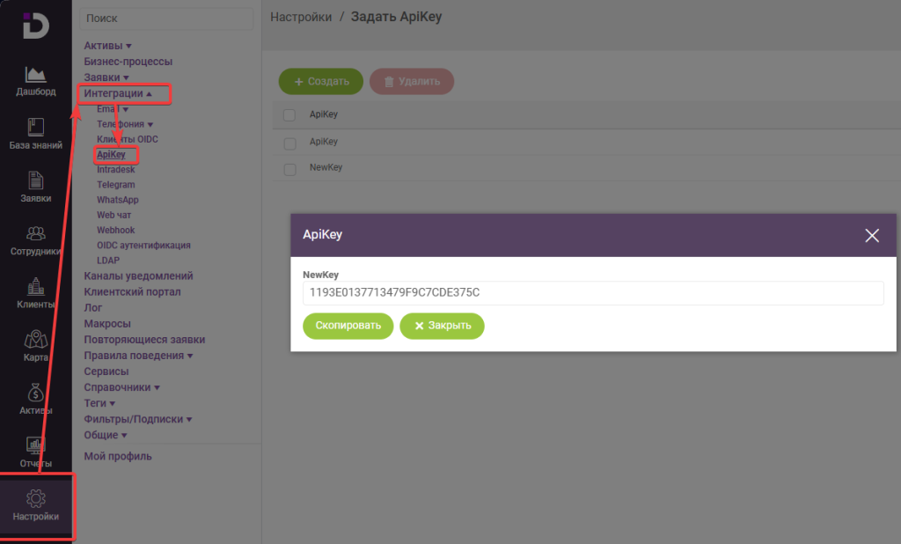
Task: Expand the Заявки settings menu
Action: (106, 77)
